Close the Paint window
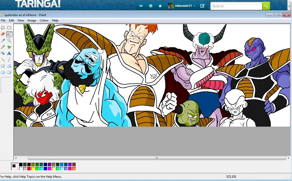The width and height of the screenshot is (292, 181). coord(287,15)
